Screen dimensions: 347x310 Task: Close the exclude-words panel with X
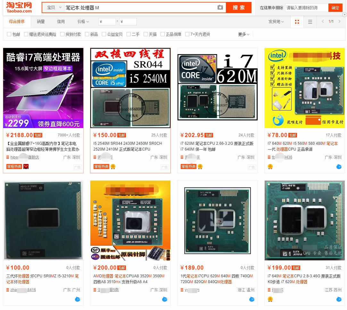tap(344, 15)
